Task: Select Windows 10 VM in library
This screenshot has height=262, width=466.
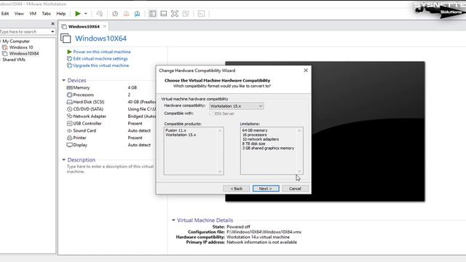Action: coord(21,47)
